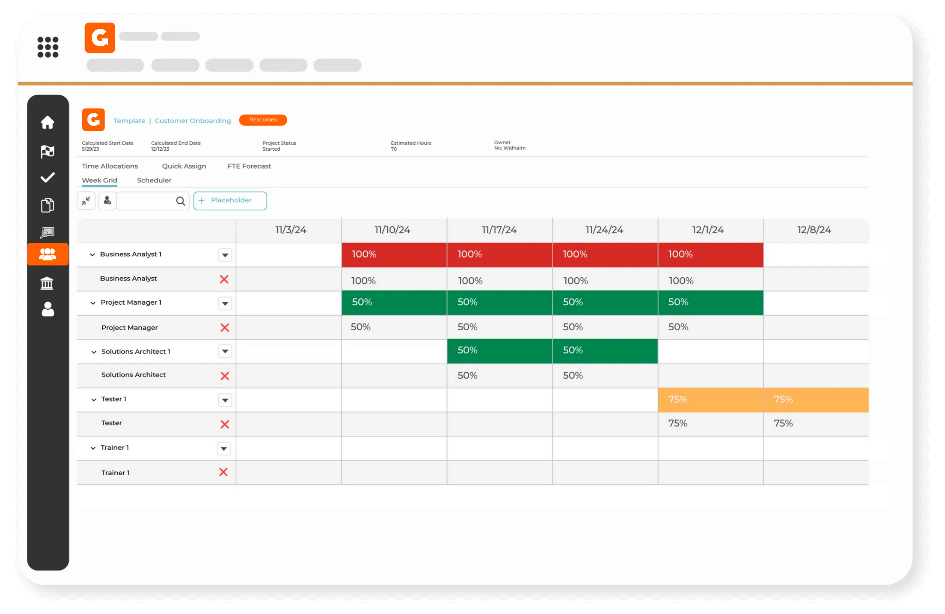Image resolution: width=945 pixels, height=614 pixels.
Task: Remove the Trainer 1 sub-row with red X
Action: (223, 472)
